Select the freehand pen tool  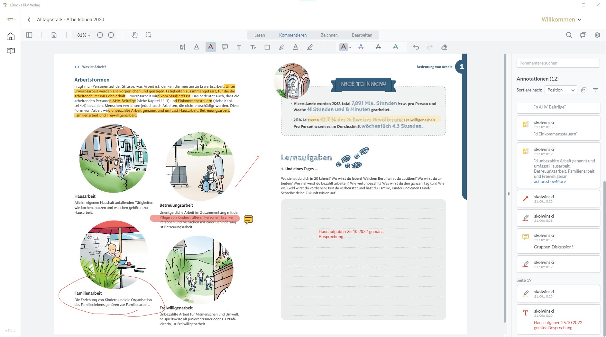[x=310, y=47]
